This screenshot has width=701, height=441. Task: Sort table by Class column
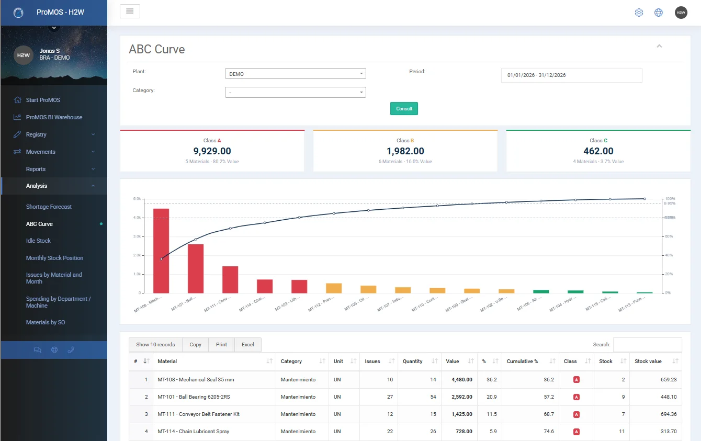(576, 361)
